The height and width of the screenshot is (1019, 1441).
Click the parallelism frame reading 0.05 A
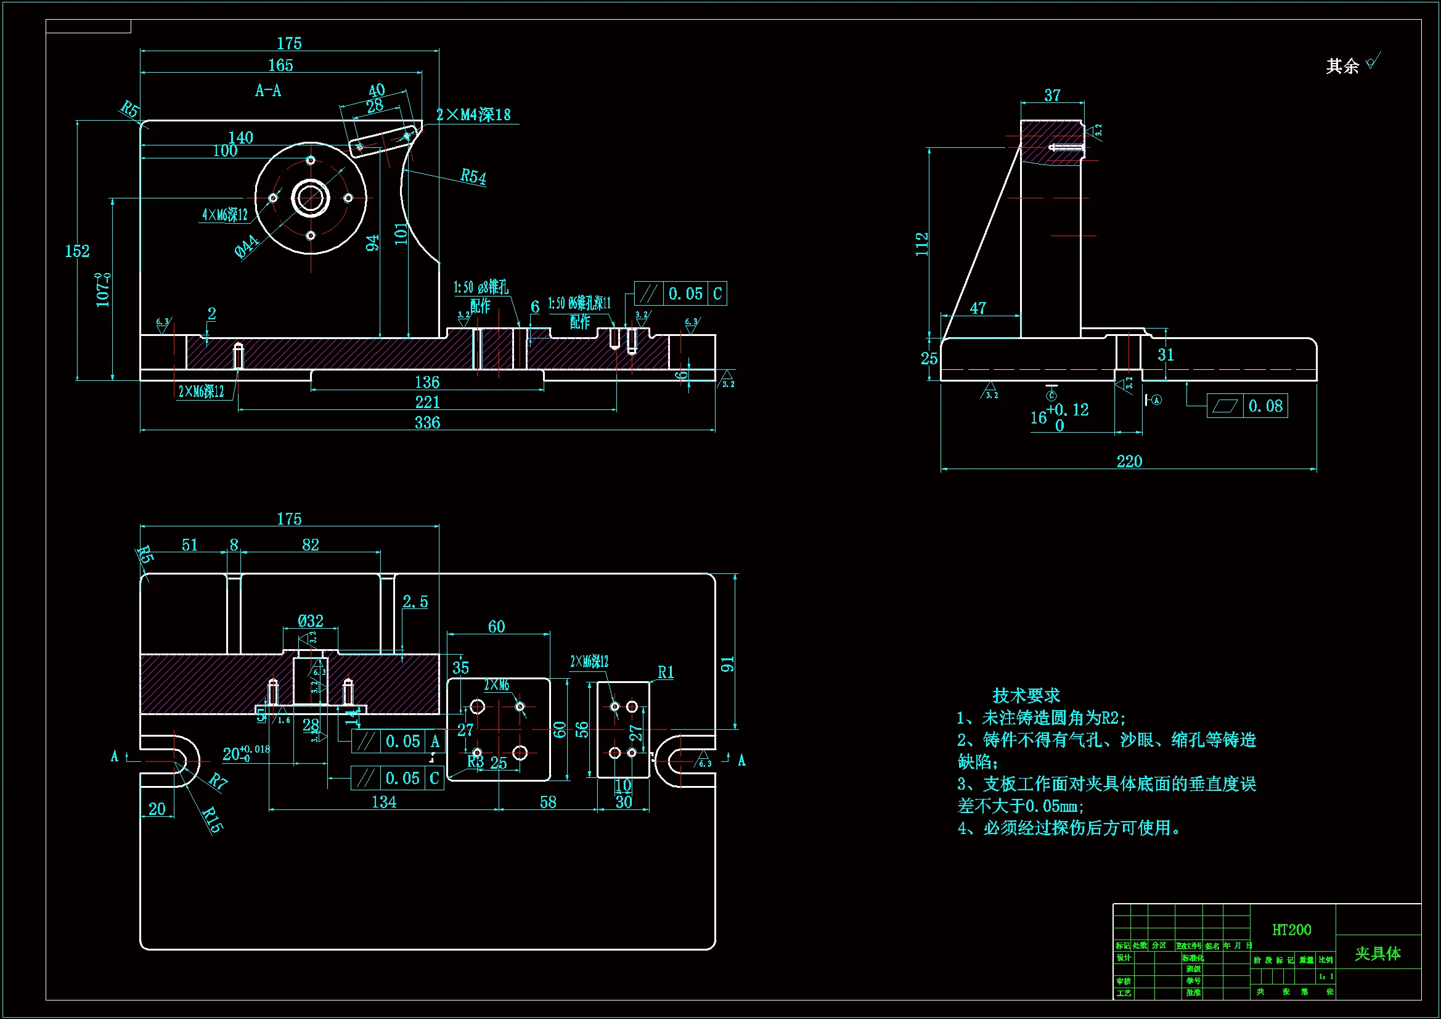[398, 742]
